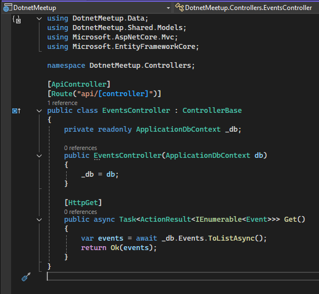Viewport: 319px width, 294px height.
Task: Open '0 references' CodeLens above the constructor
Action: point(81,148)
